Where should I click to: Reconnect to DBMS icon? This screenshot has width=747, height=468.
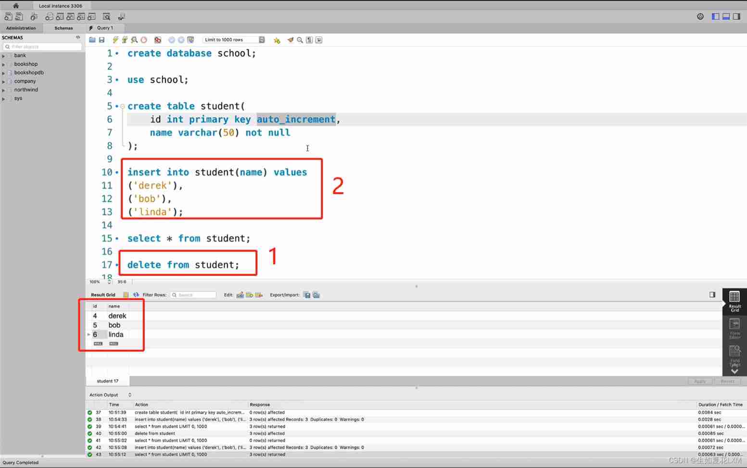pyautogui.click(x=121, y=17)
